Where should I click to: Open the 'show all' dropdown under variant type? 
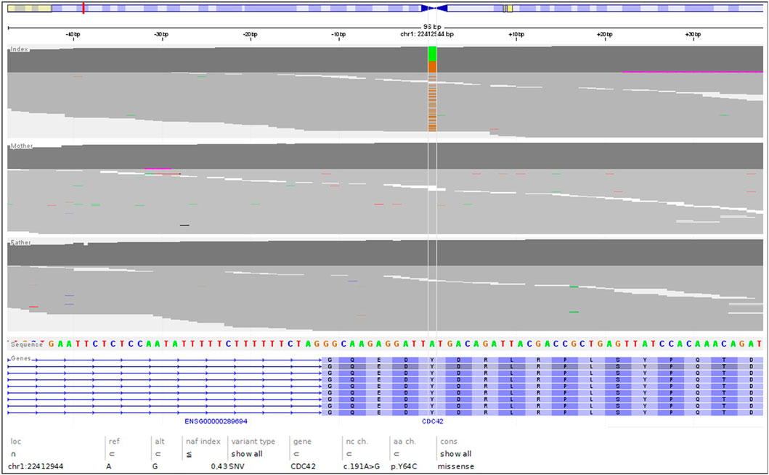[247, 454]
